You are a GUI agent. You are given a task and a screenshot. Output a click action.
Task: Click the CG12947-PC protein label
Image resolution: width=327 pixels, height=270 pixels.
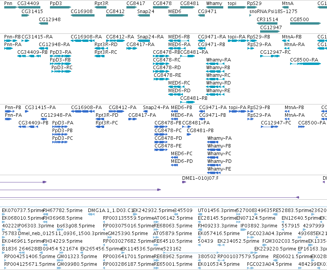coord(276,123)
